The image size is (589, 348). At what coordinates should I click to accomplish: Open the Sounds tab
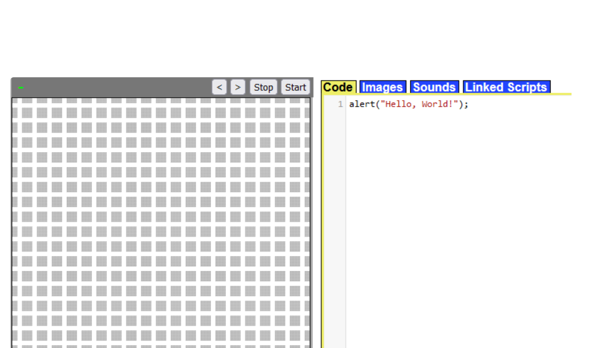coord(434,87)
